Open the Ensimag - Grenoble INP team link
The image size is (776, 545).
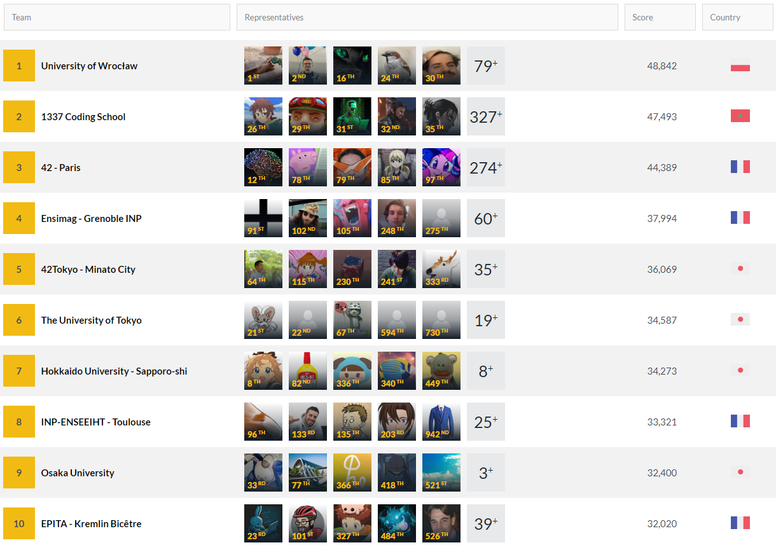pos(92,218)
